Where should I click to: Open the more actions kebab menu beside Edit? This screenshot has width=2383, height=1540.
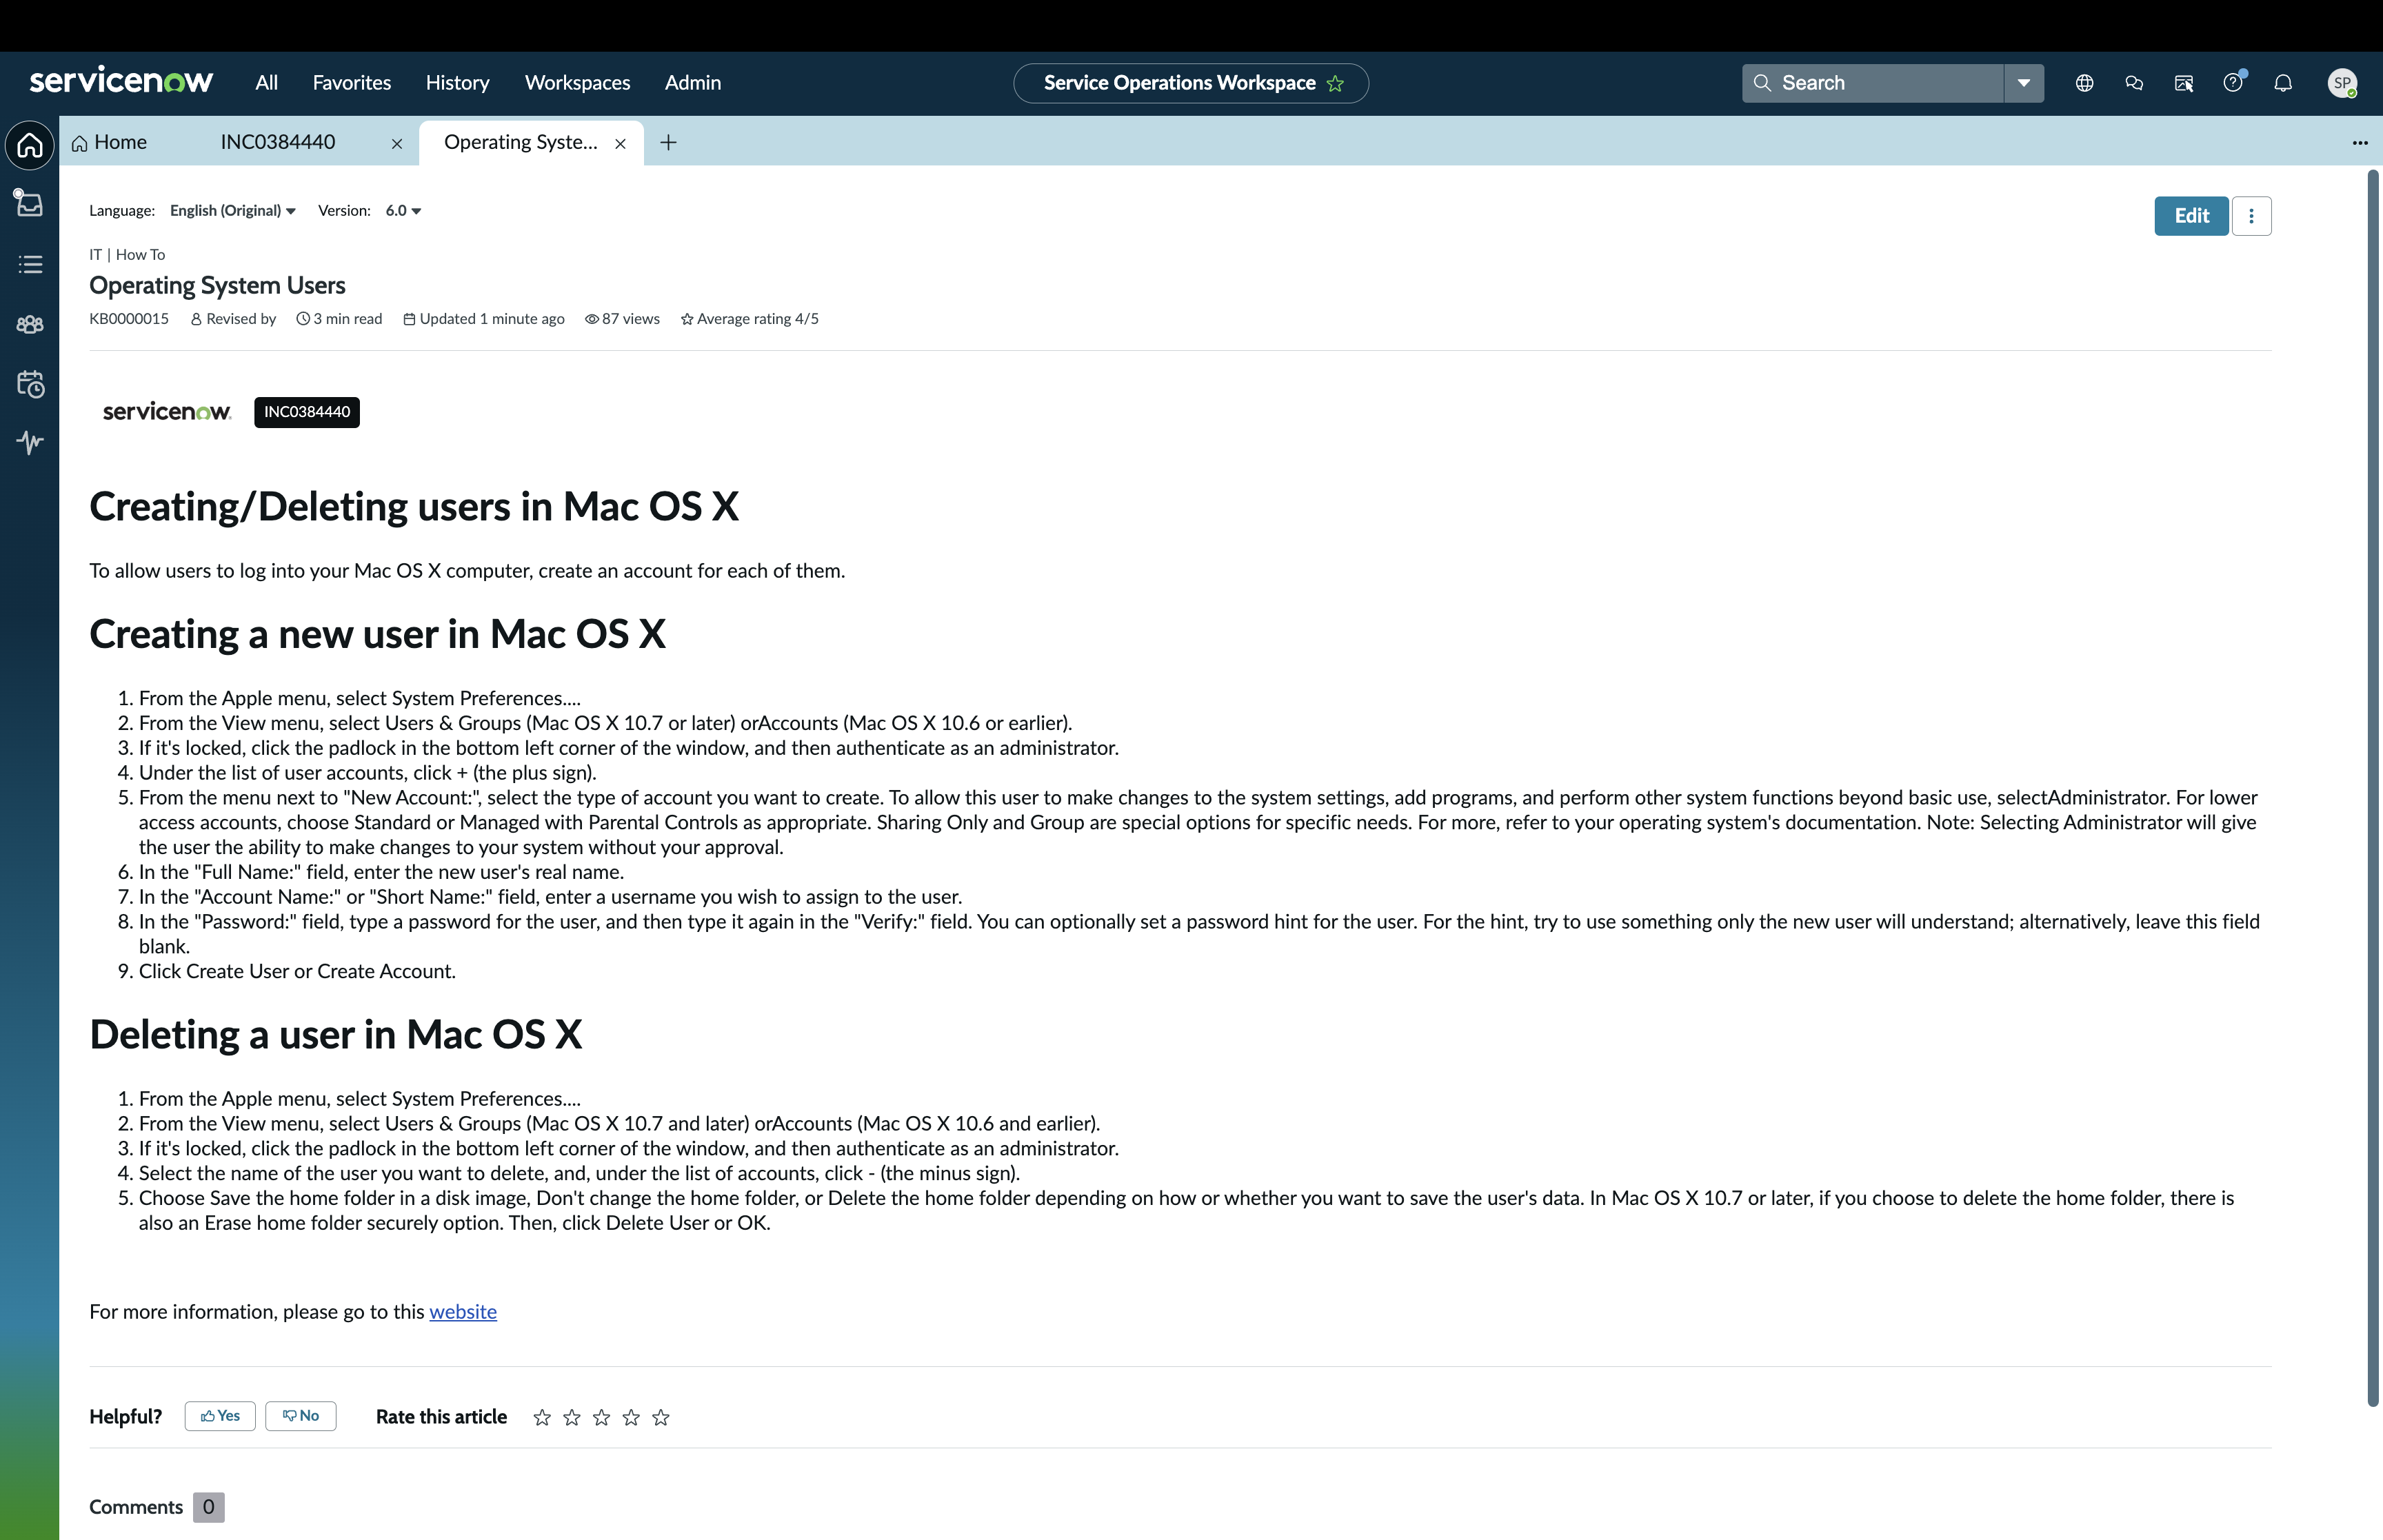[x=2251, y=216]
